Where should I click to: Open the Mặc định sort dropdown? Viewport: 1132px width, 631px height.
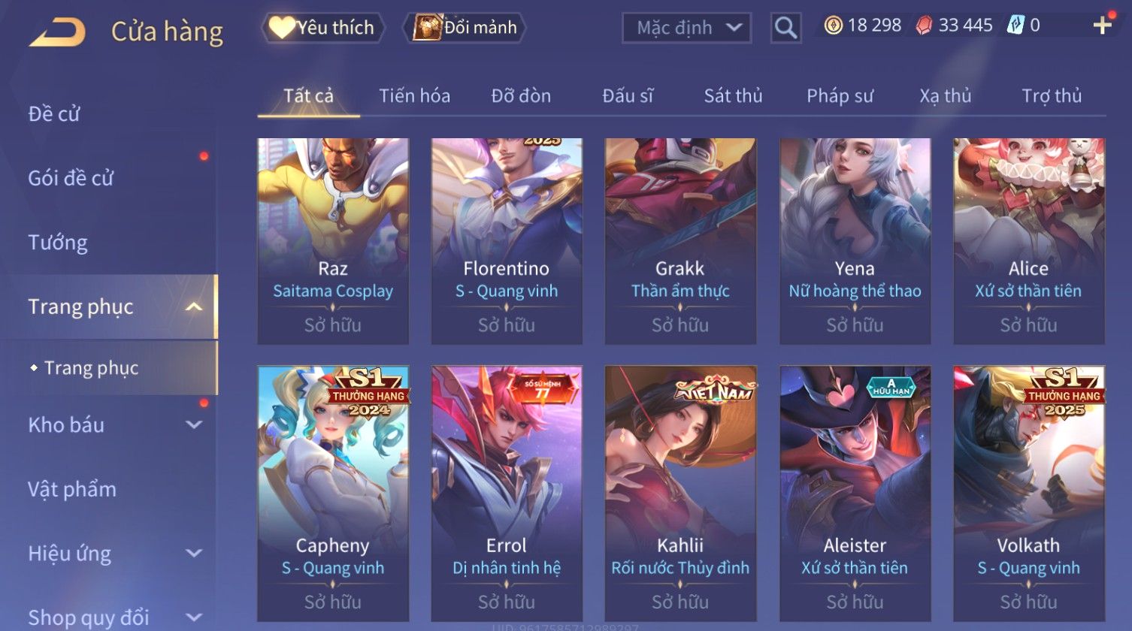[686, 28]
